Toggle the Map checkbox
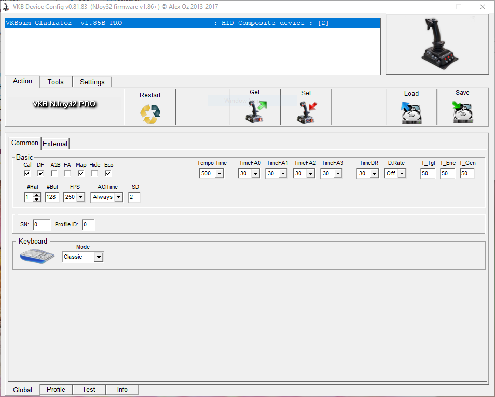 point(81,173)
